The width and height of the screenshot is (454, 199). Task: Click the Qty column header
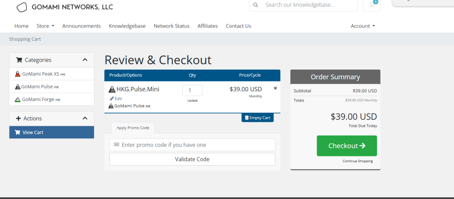[192, 75]
